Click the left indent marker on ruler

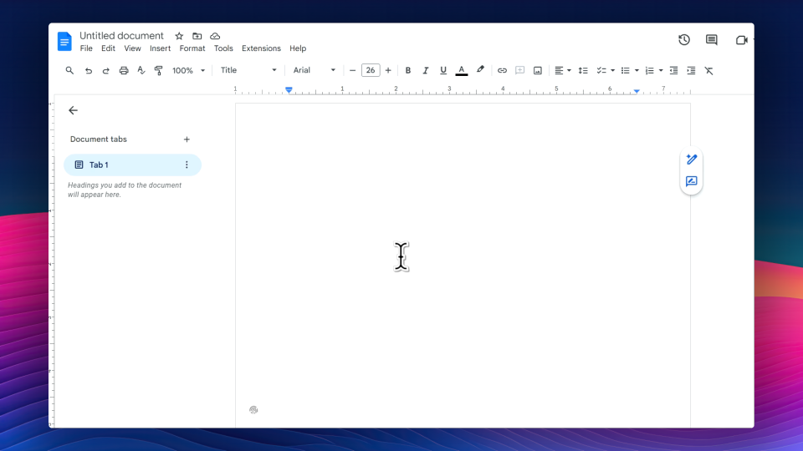point(289,90)
